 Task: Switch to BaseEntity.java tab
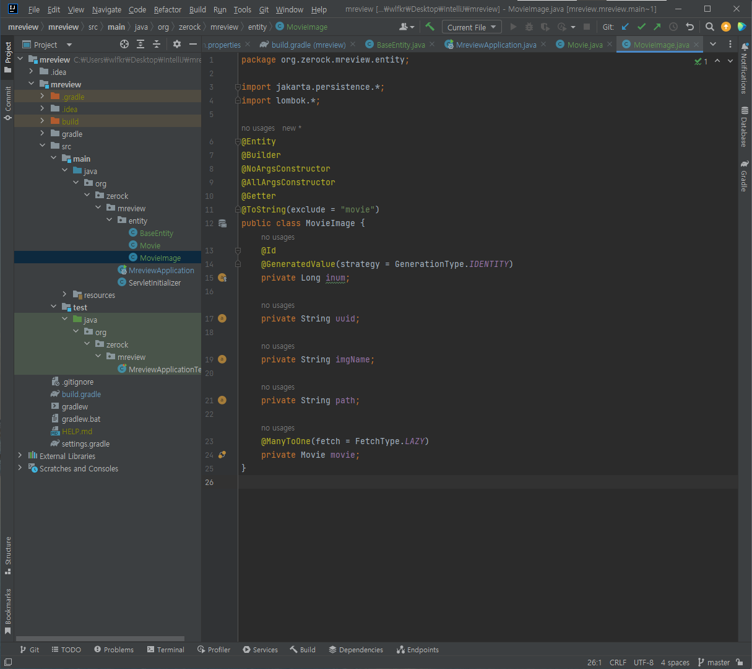coord(400,45)
